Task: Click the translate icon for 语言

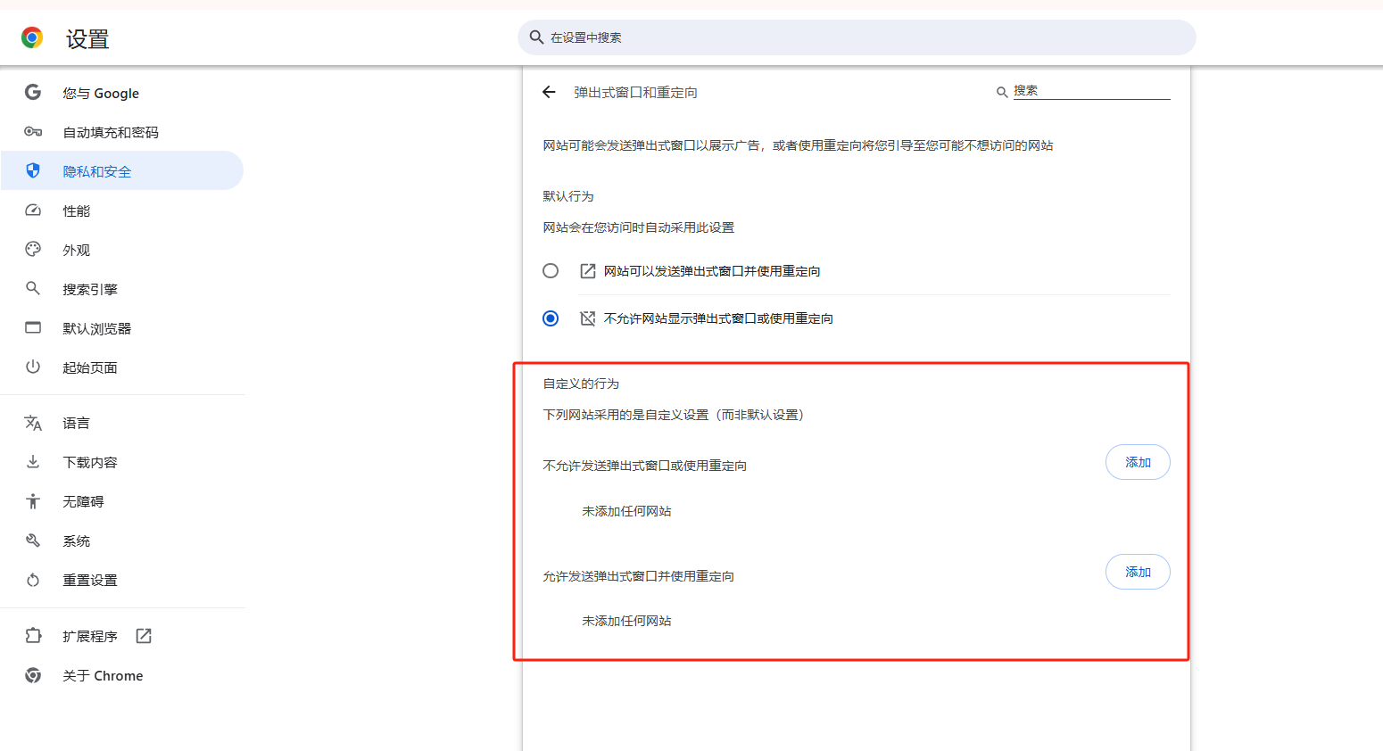Action: pyautogui.click(x=33, y=423)
